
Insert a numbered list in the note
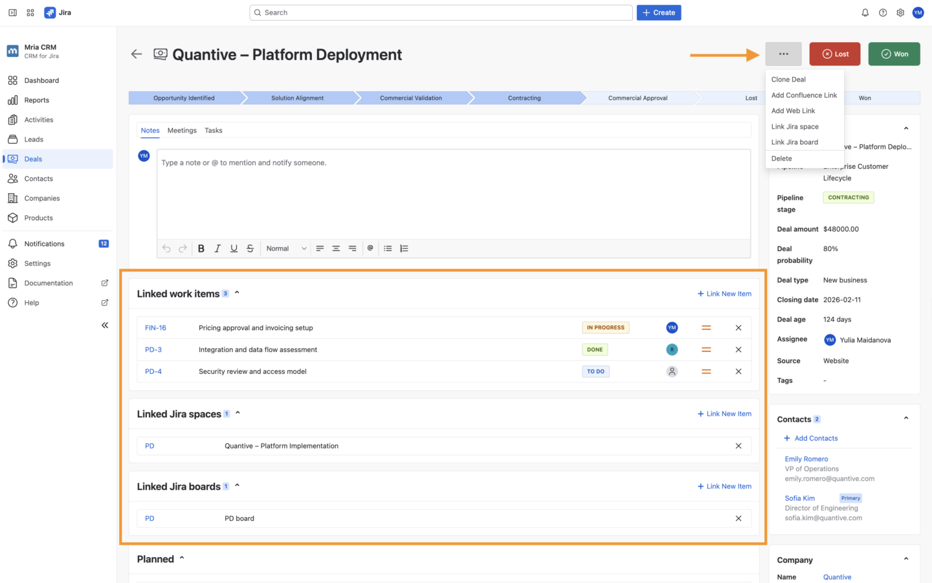pos(403,248)
